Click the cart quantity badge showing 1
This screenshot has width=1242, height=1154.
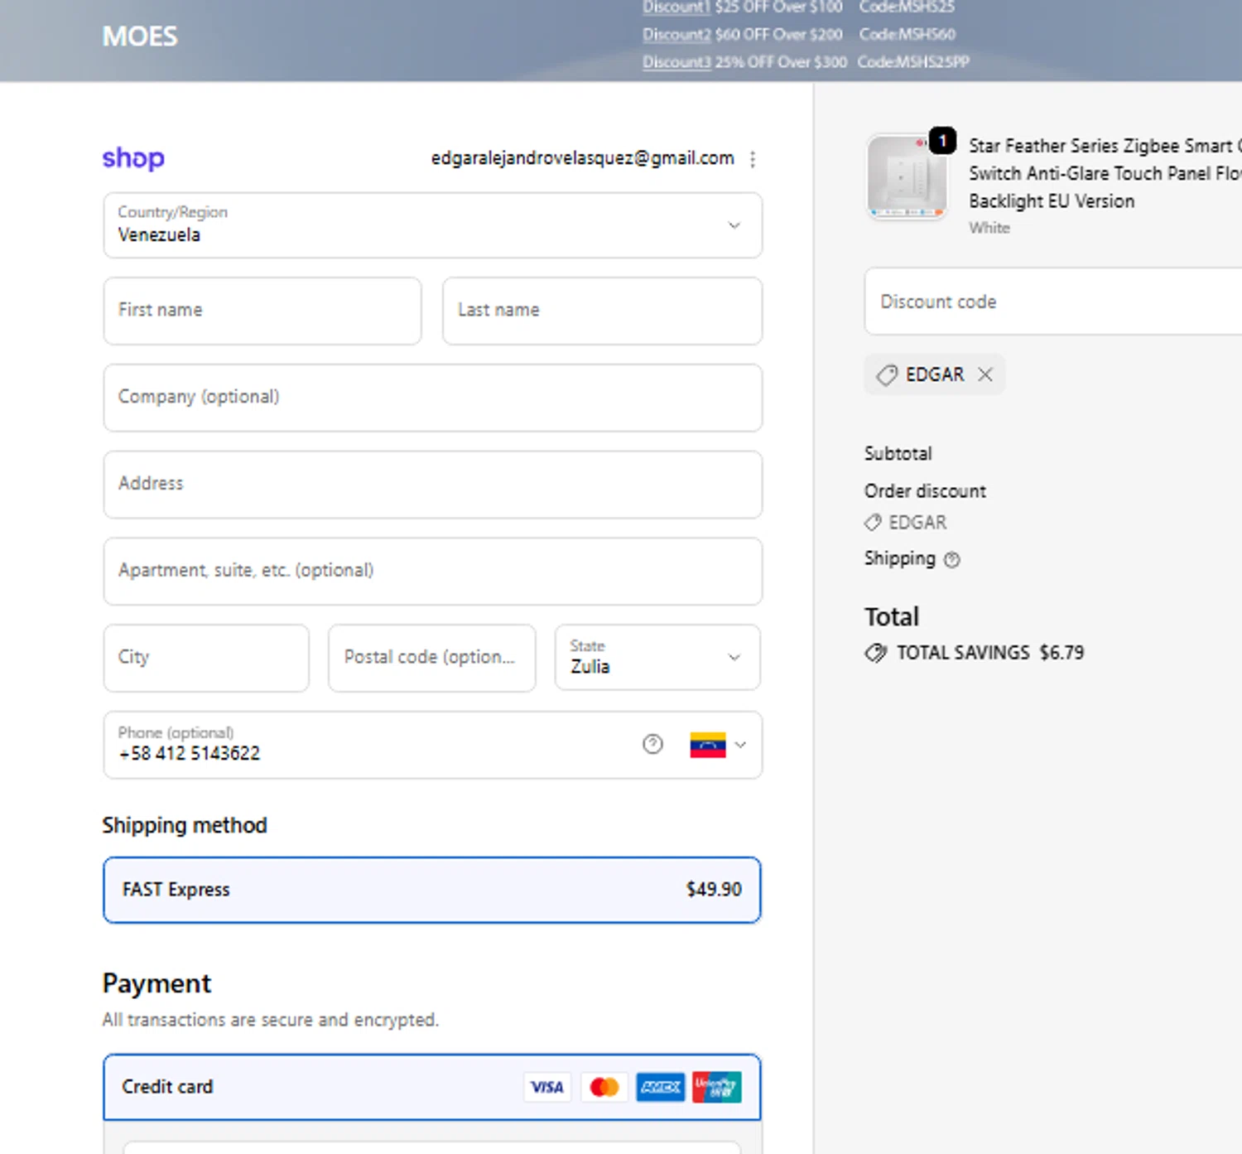coord(942,141)
